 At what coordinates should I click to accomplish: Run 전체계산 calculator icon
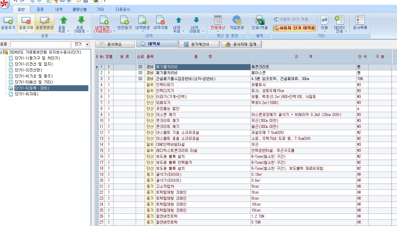[218, 20]
